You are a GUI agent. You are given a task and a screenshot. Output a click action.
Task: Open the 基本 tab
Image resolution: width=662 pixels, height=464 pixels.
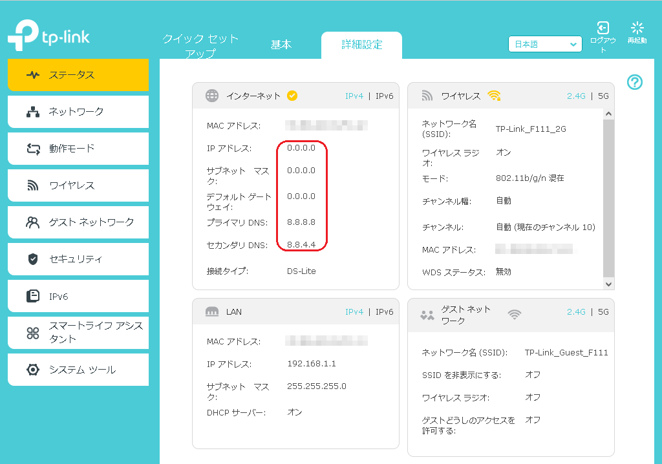tap(281, 45)
